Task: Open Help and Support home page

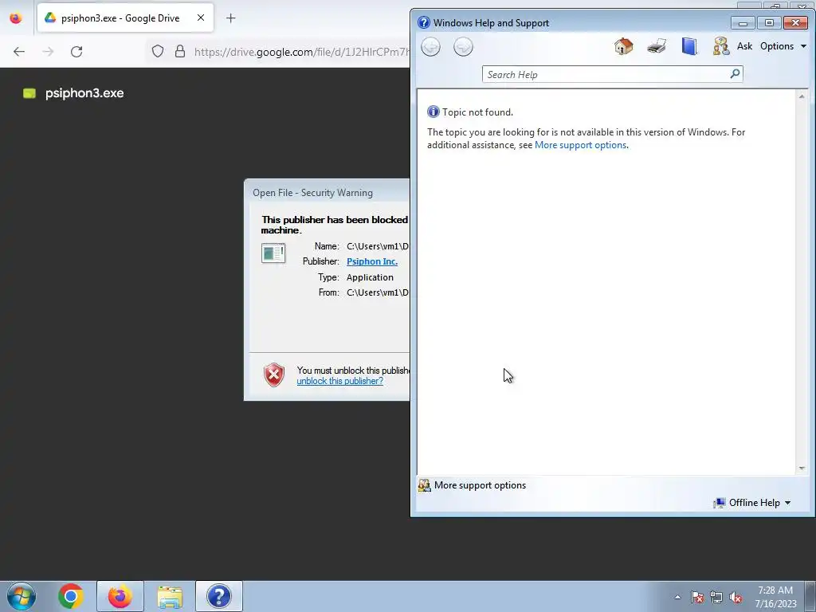Action: point(623,46)
